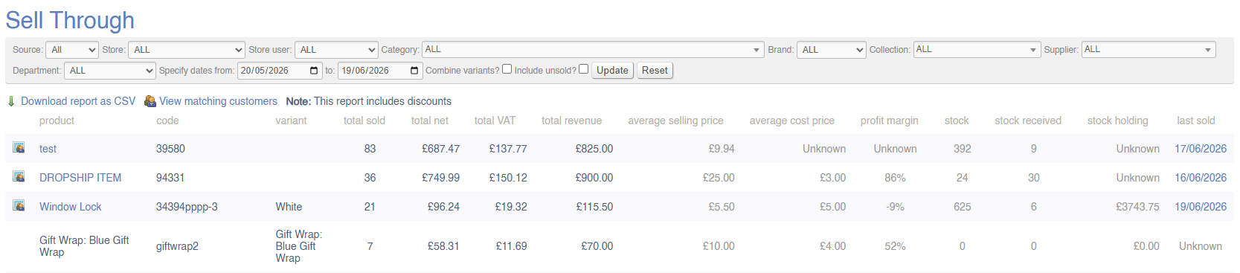Open the image icon for DROPSHIP ITEM

(19, 176)
